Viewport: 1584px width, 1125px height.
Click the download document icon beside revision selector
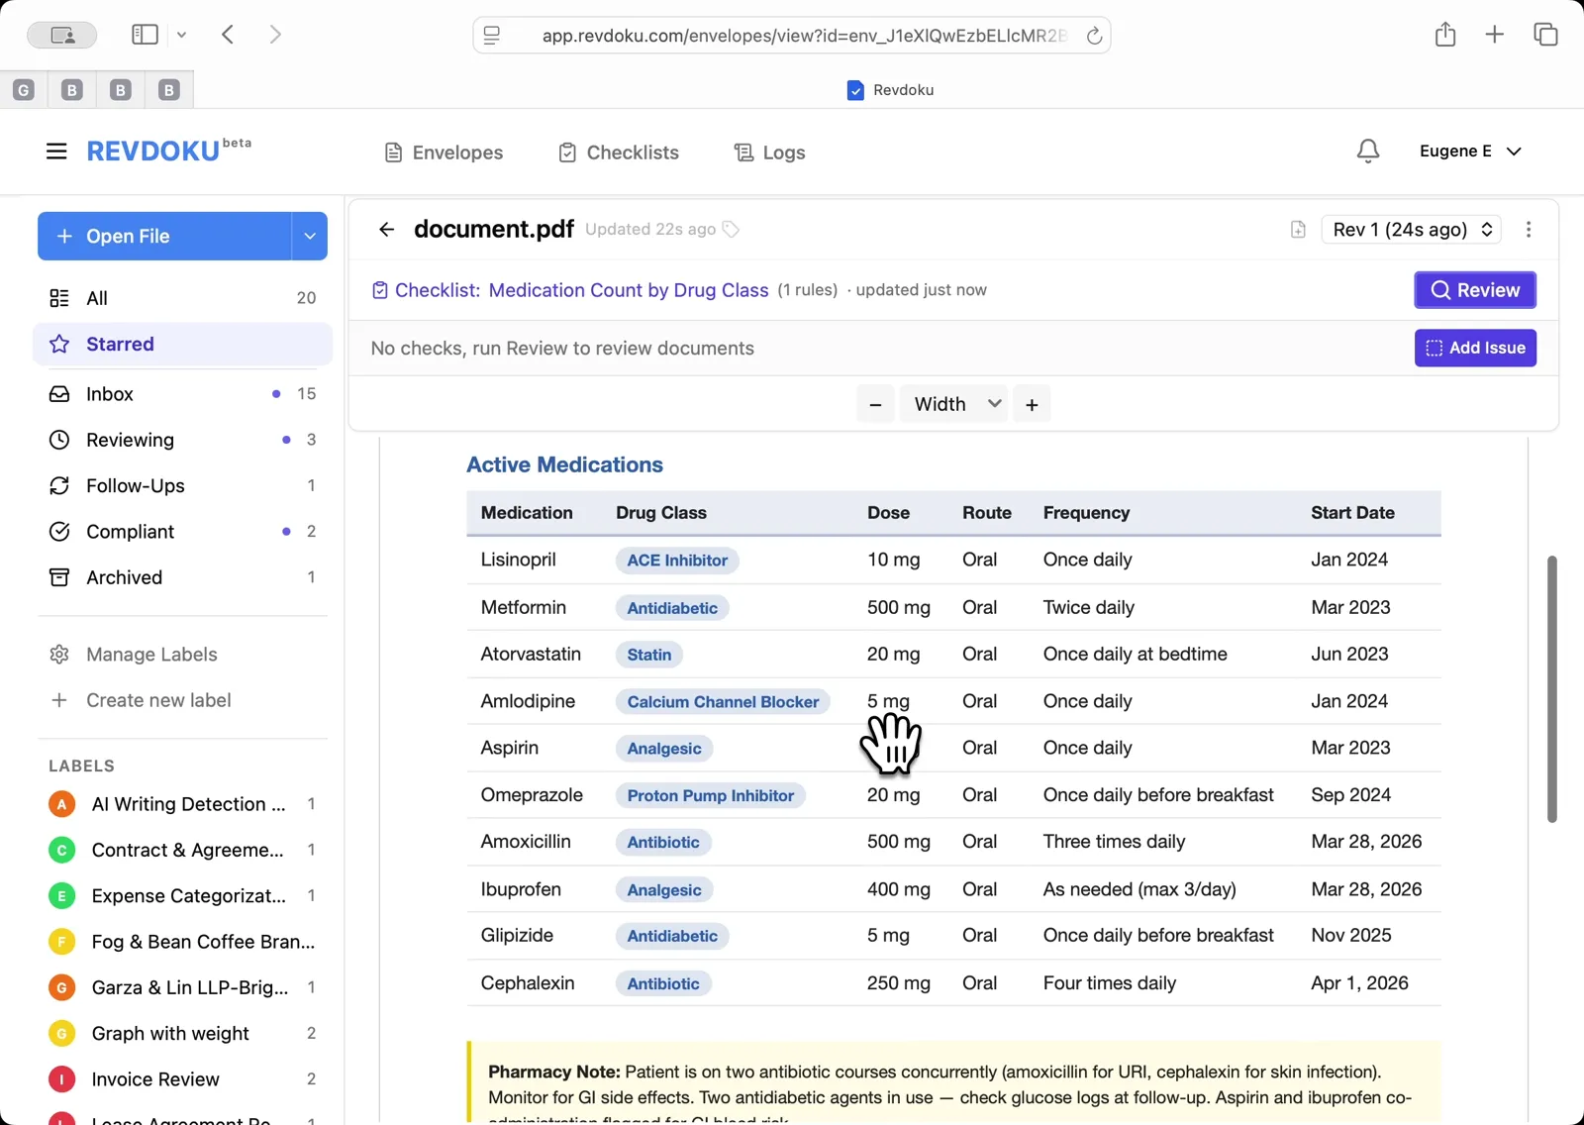(1297, 229)
